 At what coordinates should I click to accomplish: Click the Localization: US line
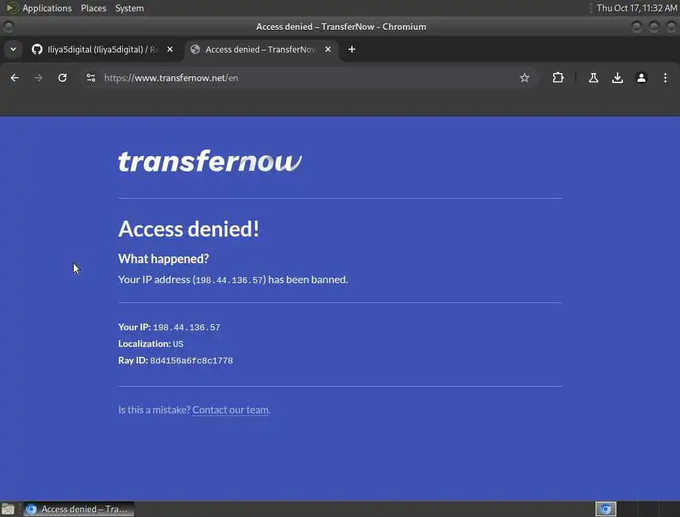[151, 344]
